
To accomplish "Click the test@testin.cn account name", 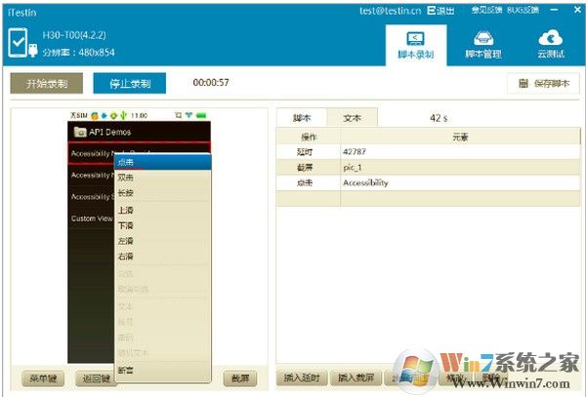I will point(390,11).
